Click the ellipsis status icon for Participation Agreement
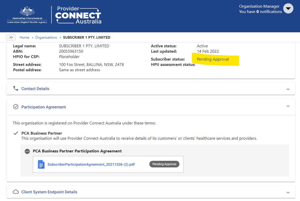Image resolution: width=300 pixels, height=201 pixels. point(27,151)
